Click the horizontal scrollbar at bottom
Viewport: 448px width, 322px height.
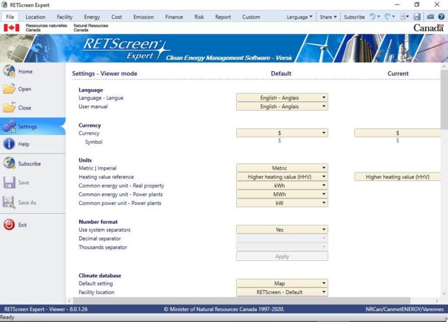click(x=242, y=300)
